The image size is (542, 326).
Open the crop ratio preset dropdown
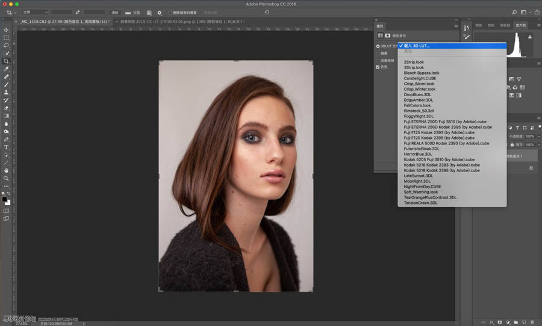coord(35,12)
